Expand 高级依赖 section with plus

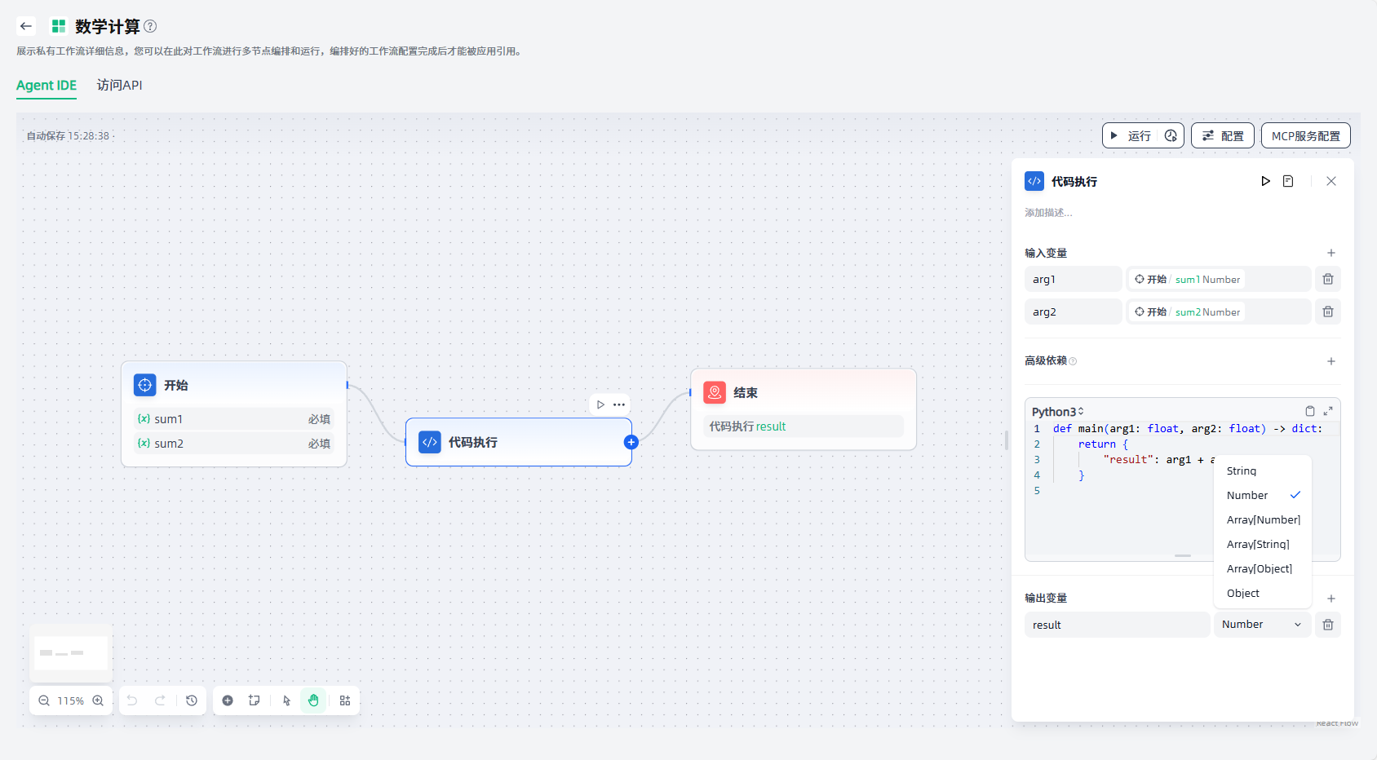pos(1331,361)
